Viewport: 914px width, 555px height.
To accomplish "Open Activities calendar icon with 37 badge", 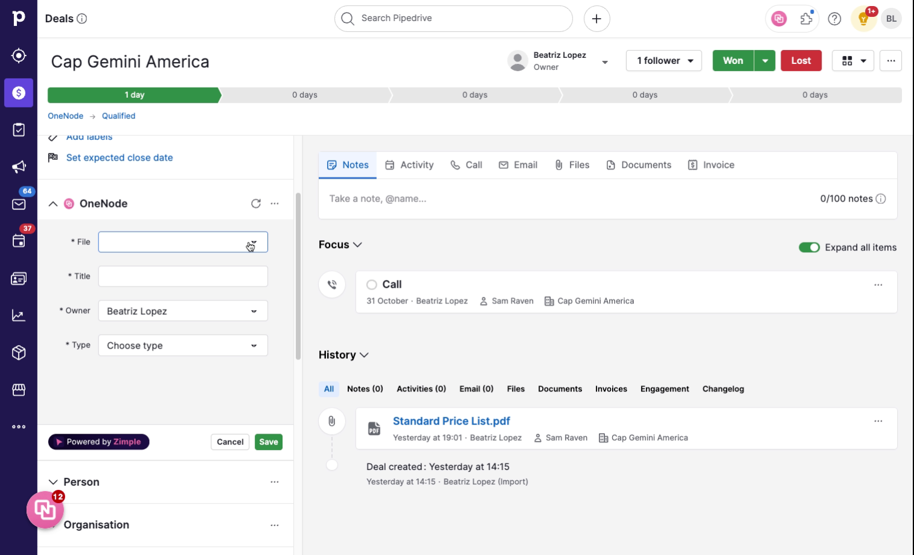I will 19,241.
